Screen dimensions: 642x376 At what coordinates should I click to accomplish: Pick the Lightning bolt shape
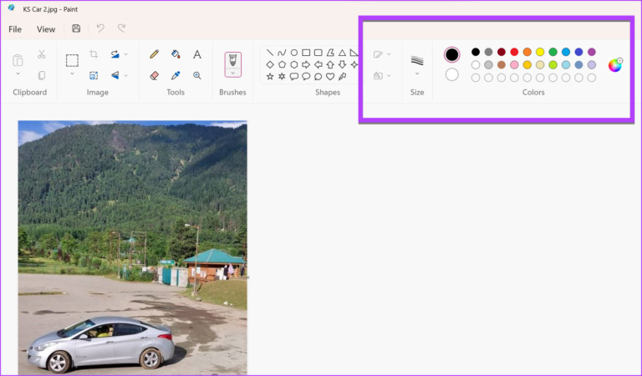(342, 77)
